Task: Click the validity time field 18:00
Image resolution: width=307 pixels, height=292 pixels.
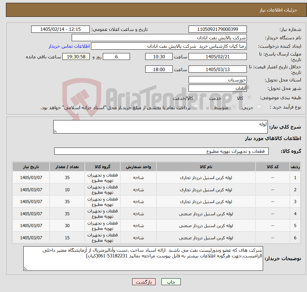Action: [x=159, y=69]
